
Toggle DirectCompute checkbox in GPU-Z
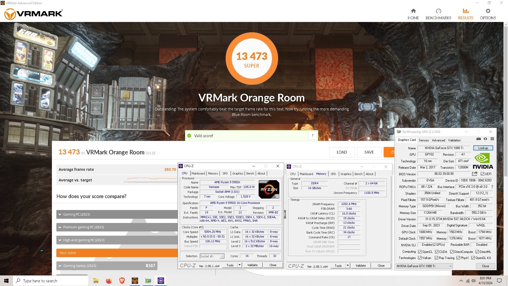coord(452,252)
